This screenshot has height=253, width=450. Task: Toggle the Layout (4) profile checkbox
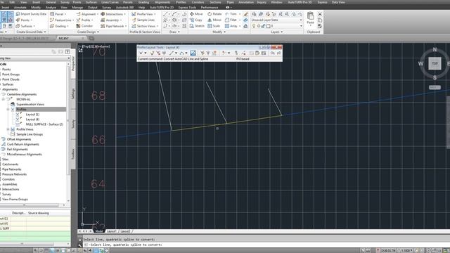coord(18,119)
